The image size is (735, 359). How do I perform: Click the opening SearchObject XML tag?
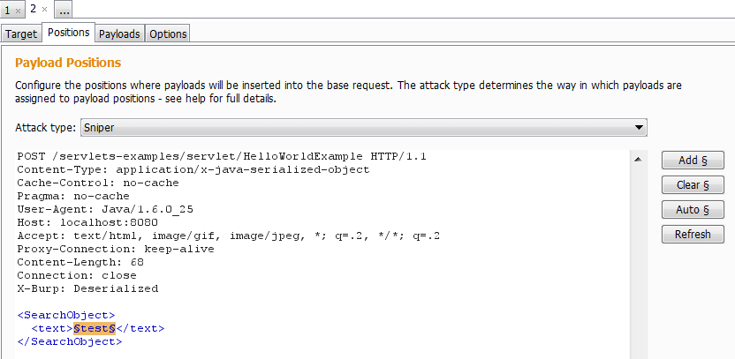(x=66, y=315)
